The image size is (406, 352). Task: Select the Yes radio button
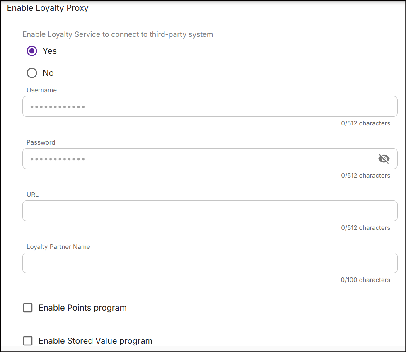pos(32,51)
